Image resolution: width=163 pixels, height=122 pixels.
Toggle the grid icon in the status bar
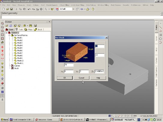(x=110, y=116)
